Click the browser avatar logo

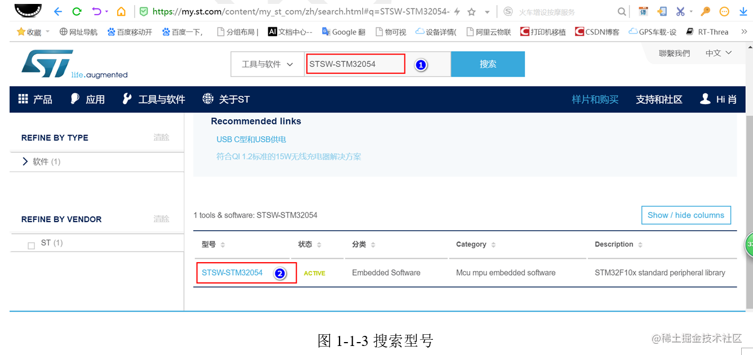point(28,10)
